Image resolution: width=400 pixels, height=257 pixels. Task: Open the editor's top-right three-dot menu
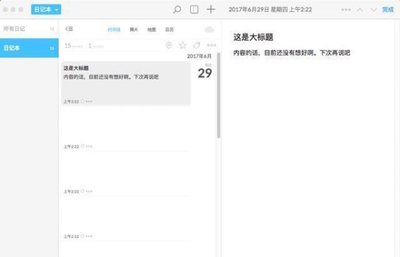pyautogui.click(x=346, y=10)
